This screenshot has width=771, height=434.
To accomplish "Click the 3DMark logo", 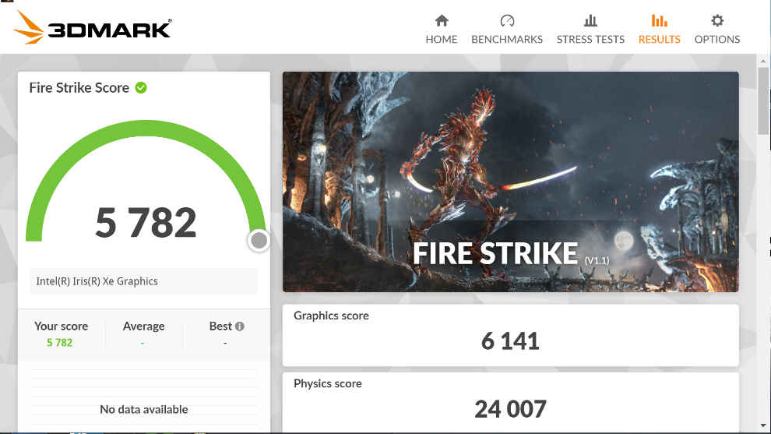I will 93,28.
